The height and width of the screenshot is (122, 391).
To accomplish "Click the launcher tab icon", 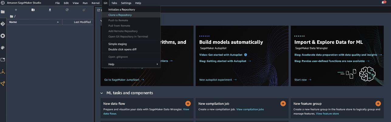I will pyautogui.click(x=98, y=10).
